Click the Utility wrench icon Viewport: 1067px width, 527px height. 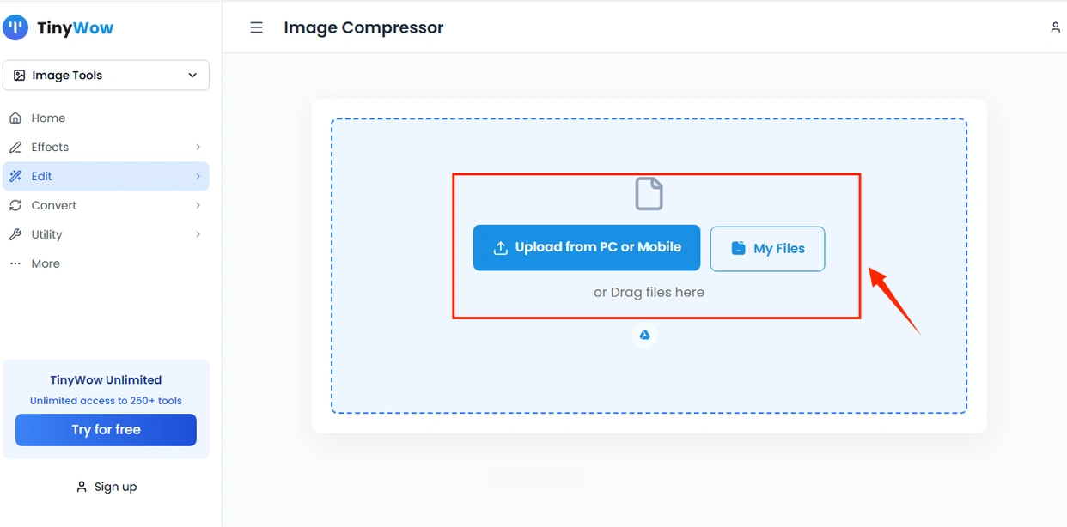point(15,235)
